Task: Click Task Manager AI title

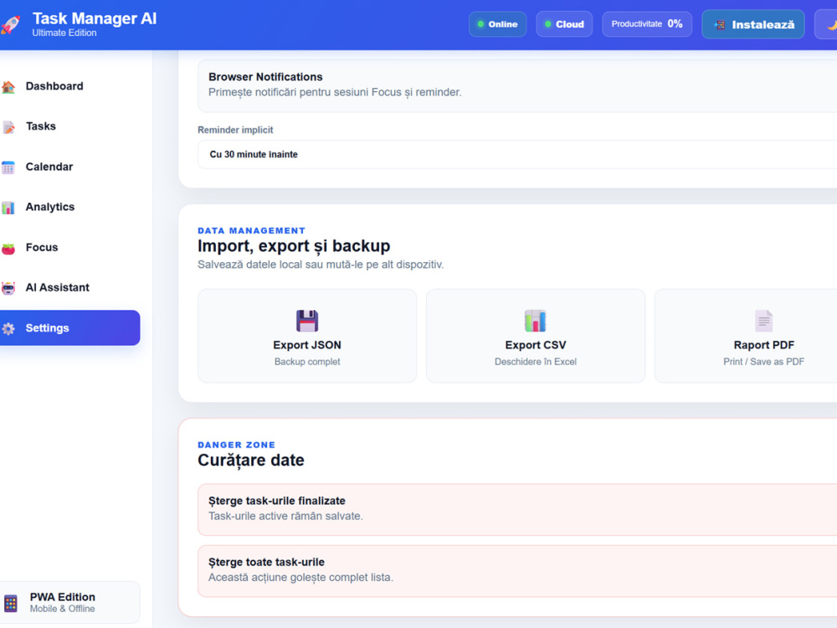Action: pos(95,18)
